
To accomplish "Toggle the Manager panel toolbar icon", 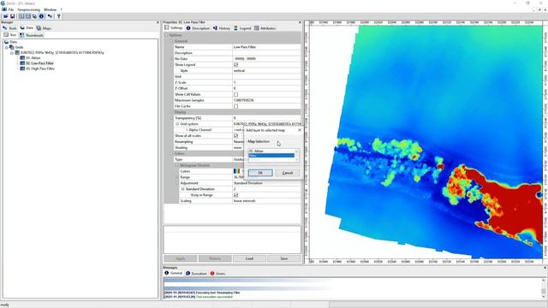I will click(x=21, y=16).
